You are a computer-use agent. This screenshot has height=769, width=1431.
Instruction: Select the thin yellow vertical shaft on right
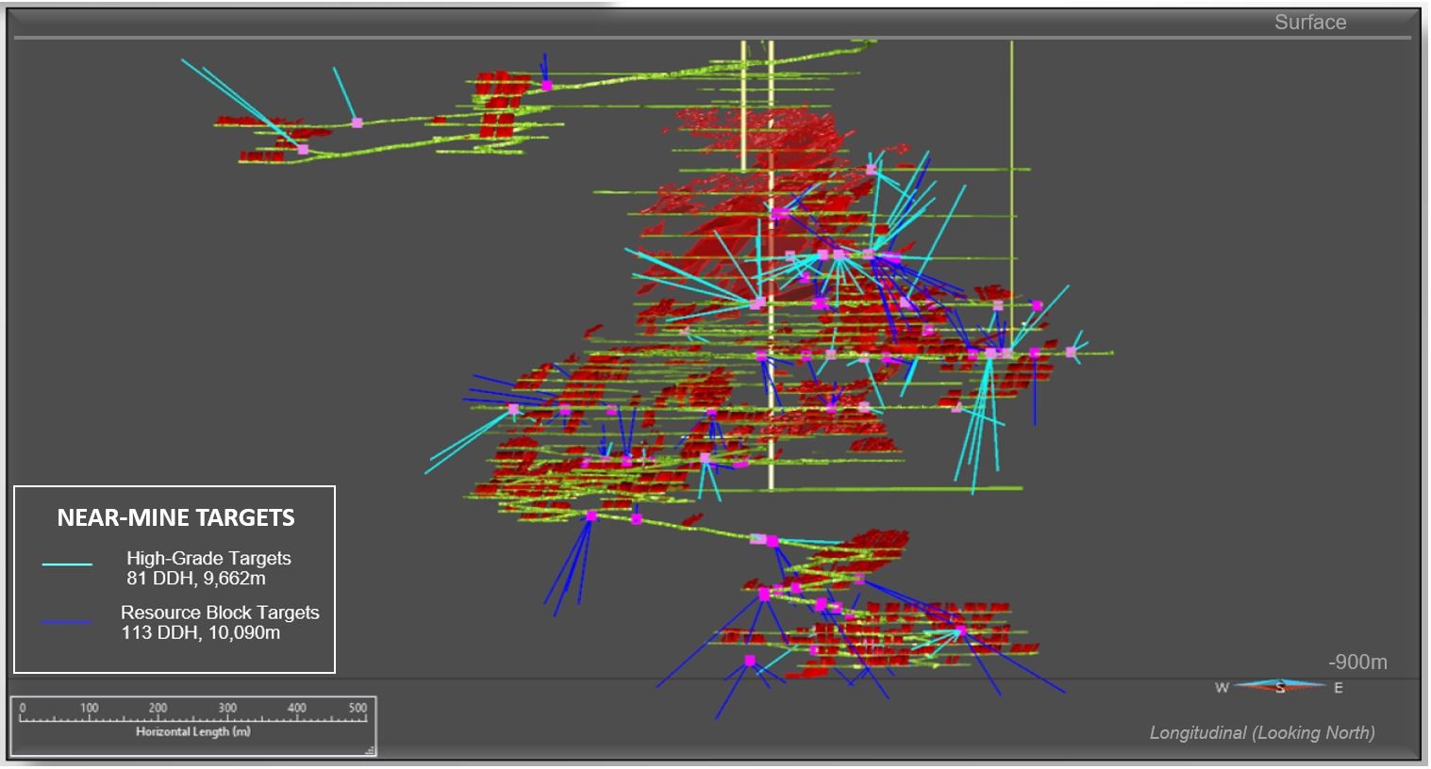(1011, 188)
